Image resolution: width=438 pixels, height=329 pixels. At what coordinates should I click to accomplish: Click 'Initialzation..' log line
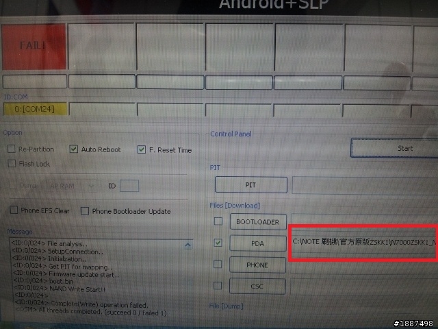click(49, 259)
